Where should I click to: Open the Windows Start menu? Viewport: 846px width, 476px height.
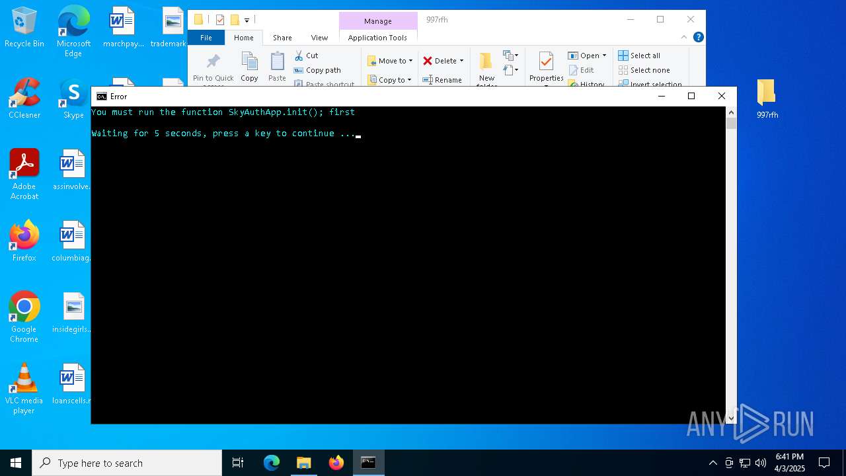(16, 463)
